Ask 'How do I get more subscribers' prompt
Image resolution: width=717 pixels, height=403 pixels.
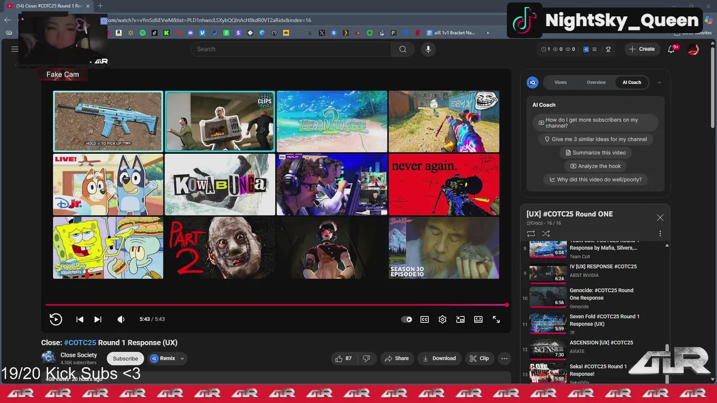595,123
